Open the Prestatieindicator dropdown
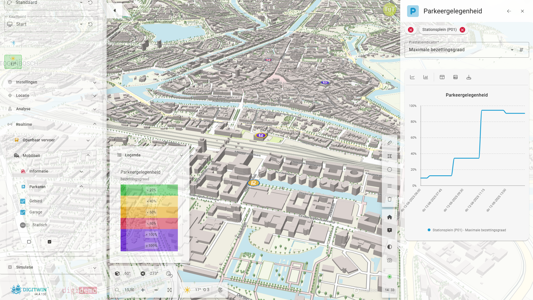 click(x=512, y=50)
